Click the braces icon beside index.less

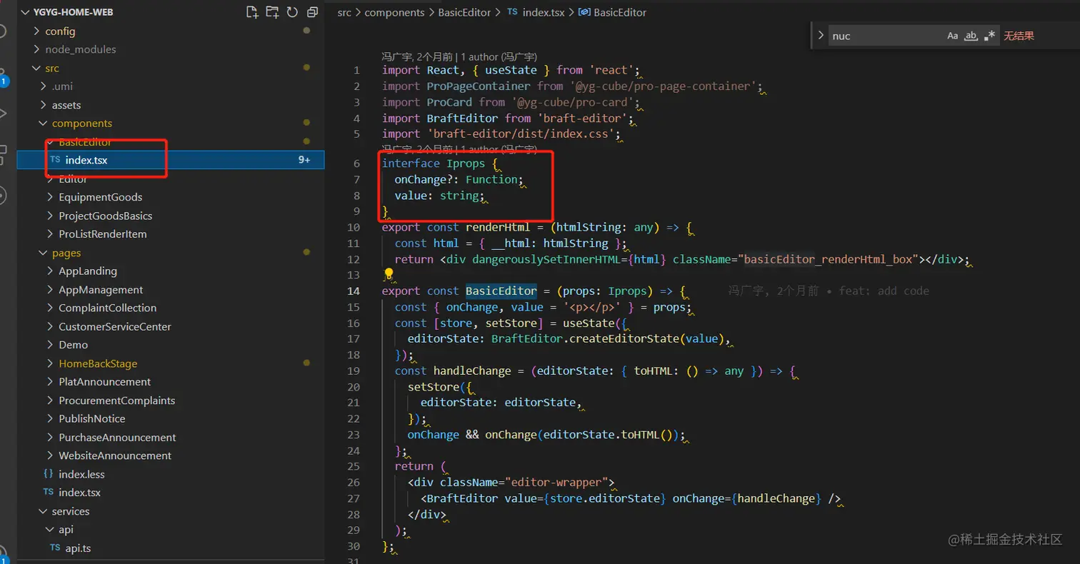click(48, 474)
